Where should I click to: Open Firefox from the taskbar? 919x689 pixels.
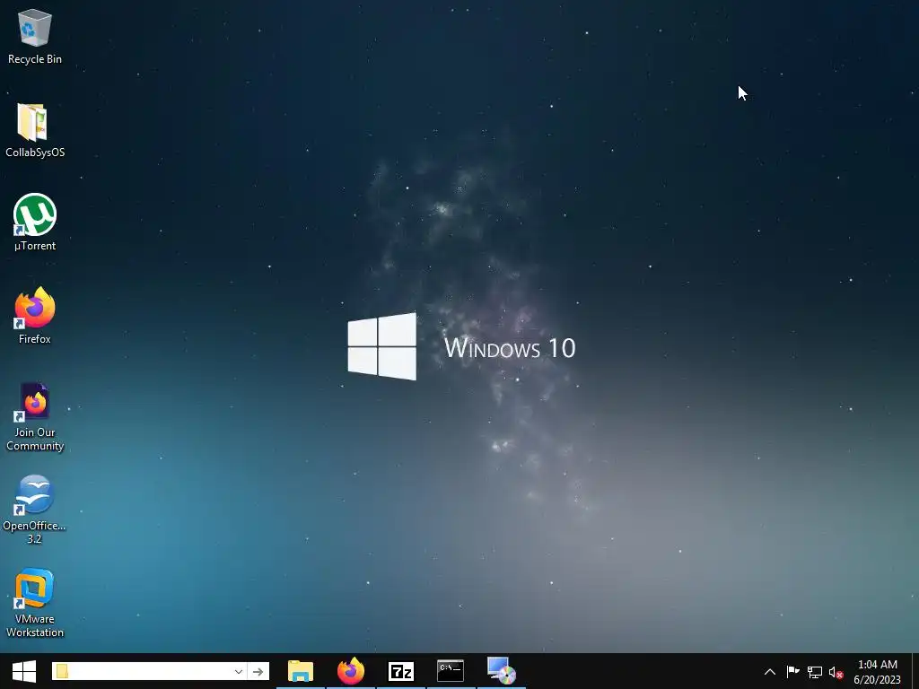tap(351, 671)
